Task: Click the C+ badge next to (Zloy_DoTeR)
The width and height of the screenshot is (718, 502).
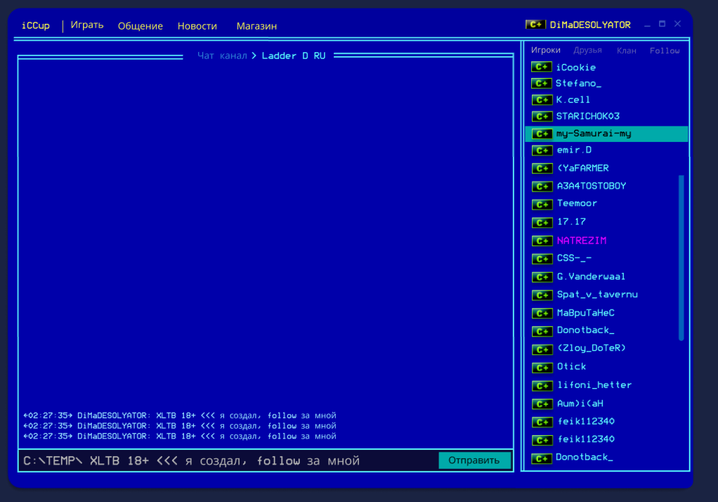Action: (542, 349)
